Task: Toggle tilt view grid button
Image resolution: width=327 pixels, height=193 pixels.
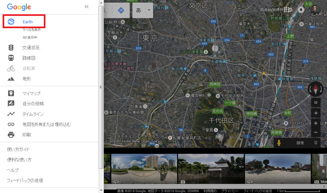Action: [316, 102]
